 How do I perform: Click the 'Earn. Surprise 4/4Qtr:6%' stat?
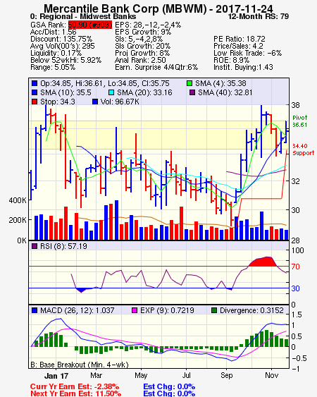coord(156,68)
